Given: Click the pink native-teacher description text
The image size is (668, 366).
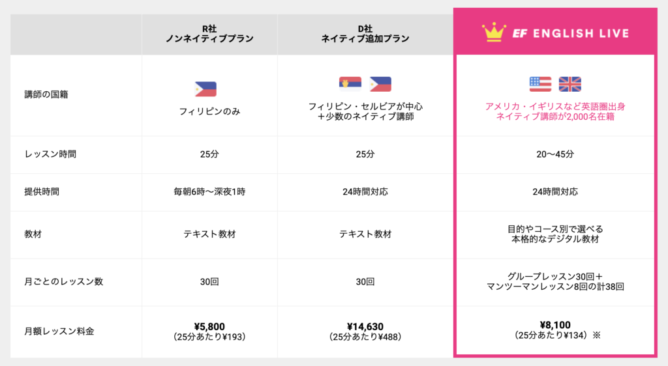Looking at the screenshot, I should pos(555,111).
